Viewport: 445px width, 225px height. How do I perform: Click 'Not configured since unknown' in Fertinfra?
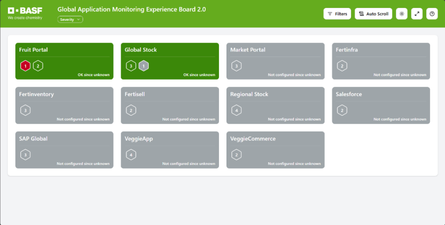(400, 75)
